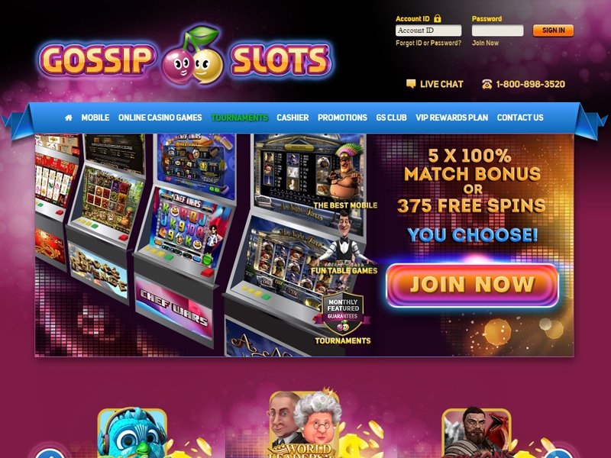
Task: Focus the Password input field
Action: click(498, 31)
